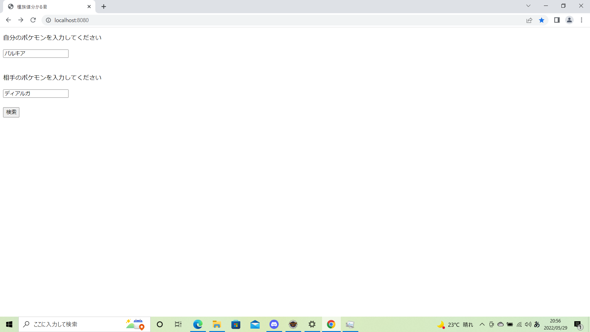This screenshot has height=332, width=590.
Task: Reload the localhost page
Action: coord(33,20)
